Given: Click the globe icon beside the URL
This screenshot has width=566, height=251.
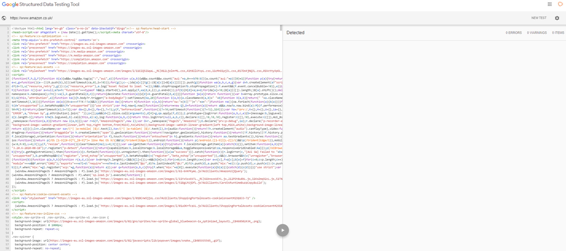Looking at the screenshot, I should (4, 18).
